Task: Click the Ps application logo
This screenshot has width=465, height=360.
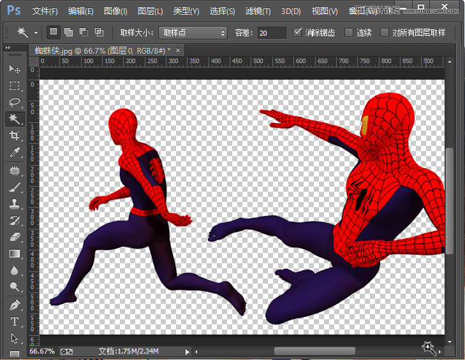Action: tap(13, 10)
